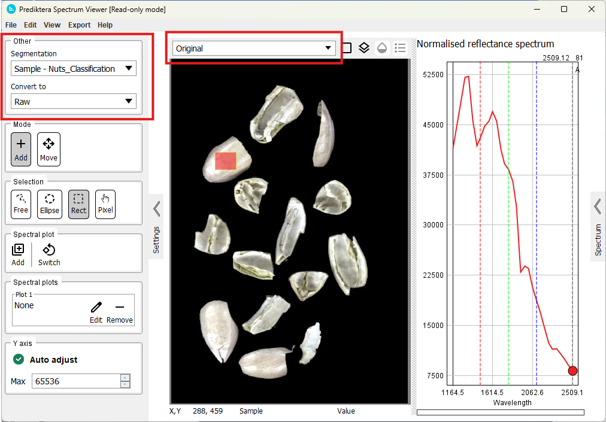The image size is (606, 422).
Task: Select the Free selection tool
Action: coord(21,204)
